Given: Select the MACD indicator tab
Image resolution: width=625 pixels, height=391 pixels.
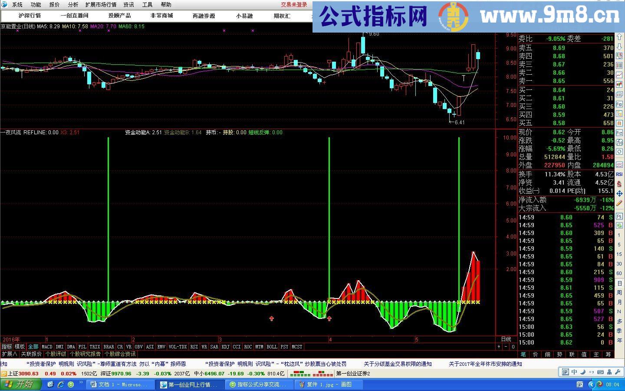Looking at the screenshot, I should (47, 347).
